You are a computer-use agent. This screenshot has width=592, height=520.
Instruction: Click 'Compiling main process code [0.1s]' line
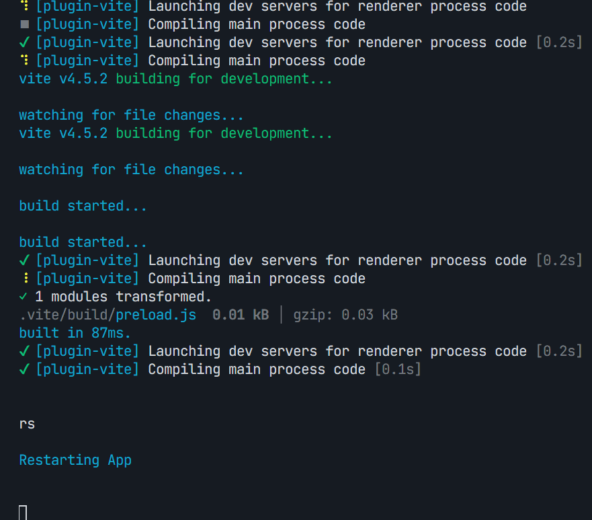(220, 369)
